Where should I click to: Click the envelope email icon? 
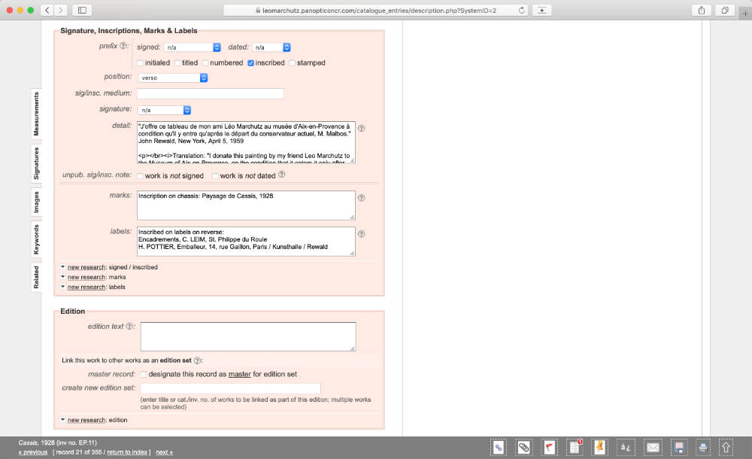pos(653,448)
